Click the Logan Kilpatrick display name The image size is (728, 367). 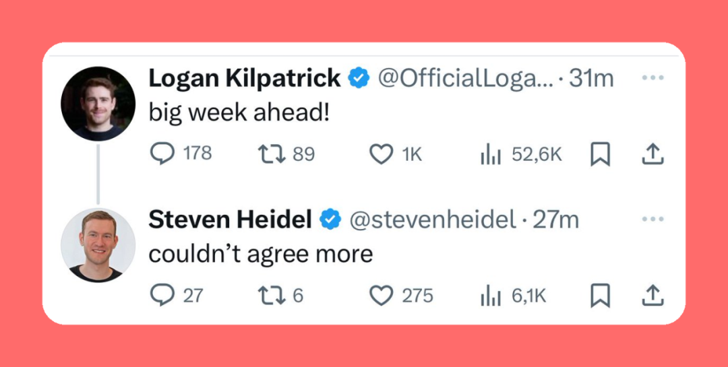(x=244, y=79)
